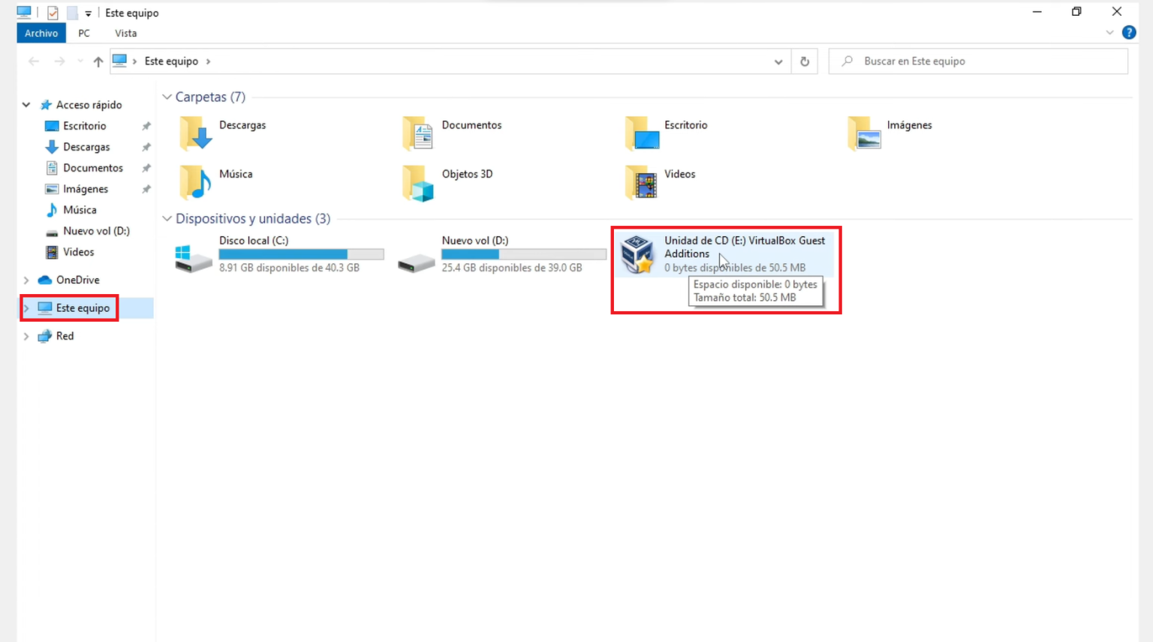Screen dimensions: 1153x642
Task: Select Red in the sidebar
Action: 65,335
